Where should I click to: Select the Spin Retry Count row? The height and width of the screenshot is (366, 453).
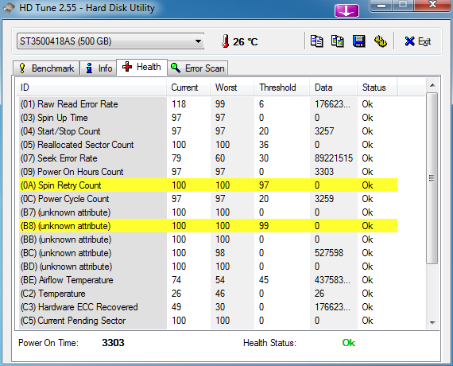[208, 185]
